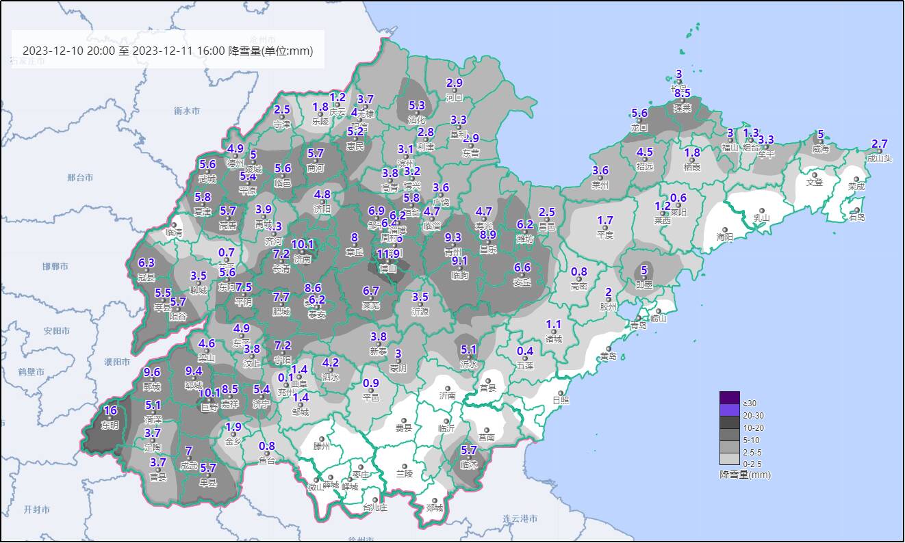Click the 邯郸市 city label
Screen dimensions: 905x543
pos(56,266)
